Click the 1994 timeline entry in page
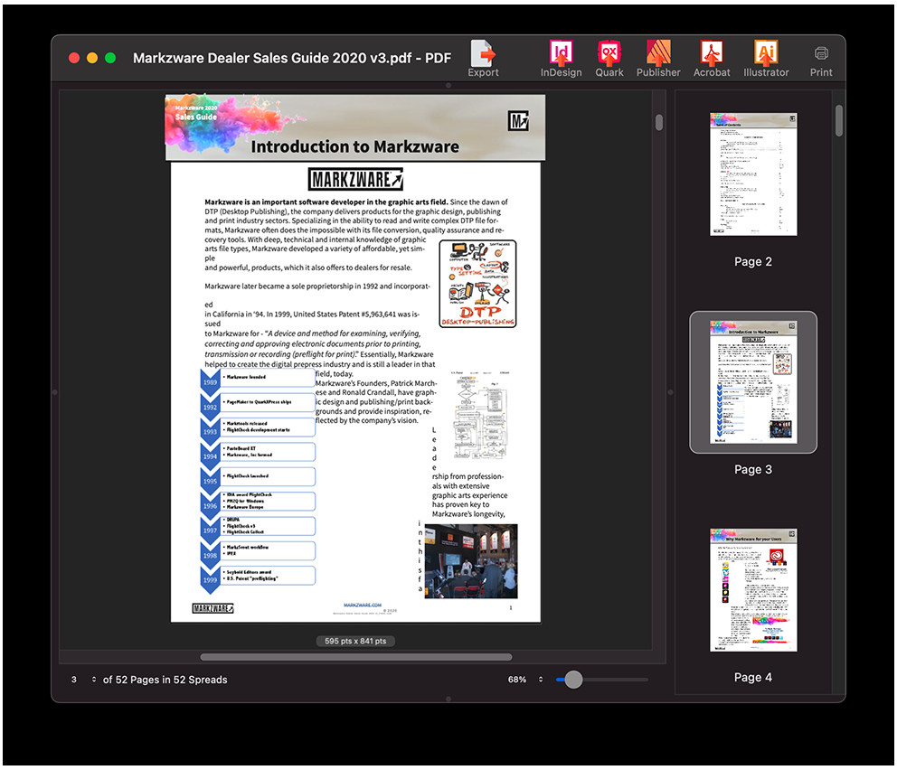Image resolution: width=897 pixels, height=770 pixels. click(258, 453)
